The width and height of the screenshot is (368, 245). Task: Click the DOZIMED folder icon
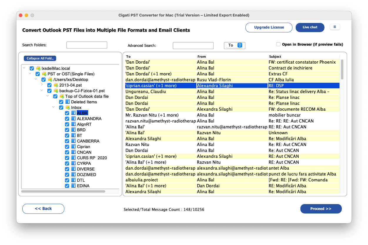[x=73, y=175]
